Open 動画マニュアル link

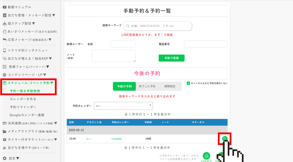tap(19, 7)
